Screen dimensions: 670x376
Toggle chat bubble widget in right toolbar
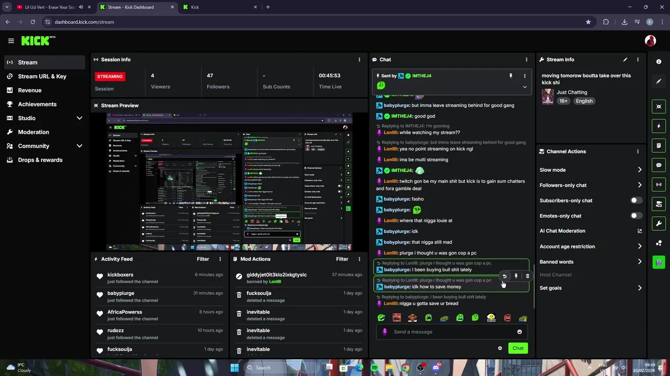point(659,165)
